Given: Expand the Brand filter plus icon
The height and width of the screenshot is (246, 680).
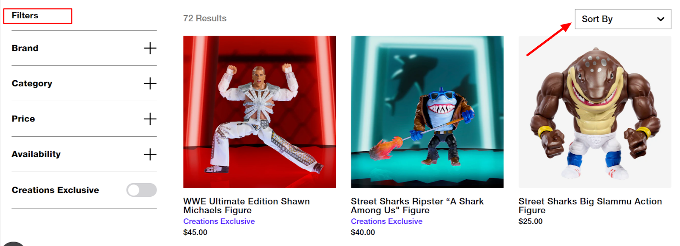Looking at the screenshot, I should click(x=150, y=48).
